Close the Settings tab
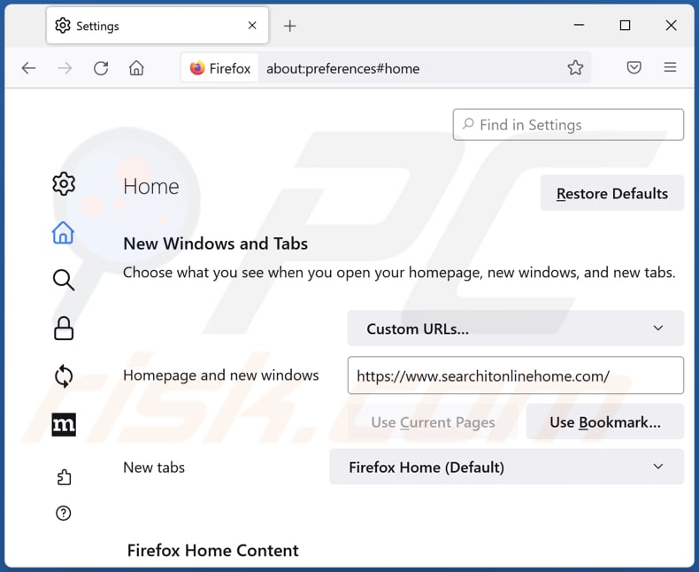The width and height of the screenshot is (699, 572). (252, 26)
